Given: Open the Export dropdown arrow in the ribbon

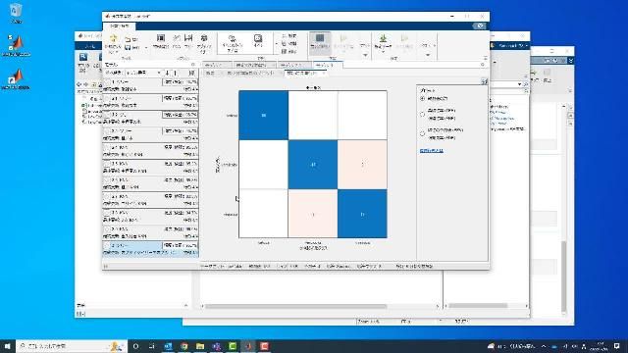Looking at the screenshot, I should coord(428,55).
